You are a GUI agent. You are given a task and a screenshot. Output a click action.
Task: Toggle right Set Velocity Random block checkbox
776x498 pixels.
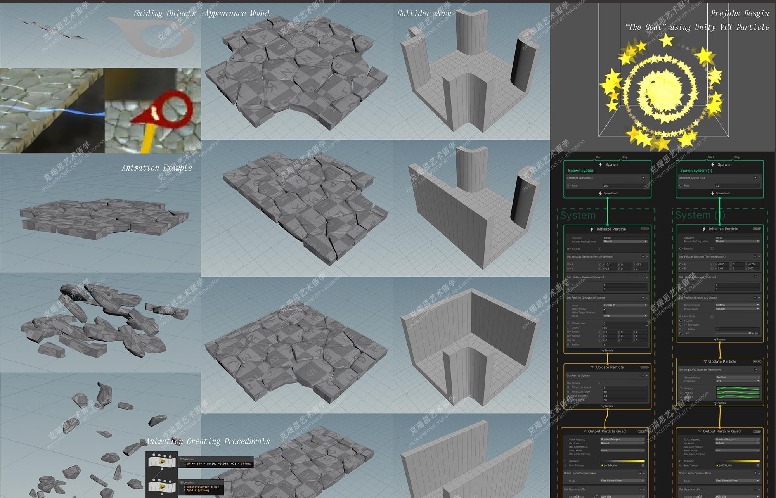coord(755,256)
